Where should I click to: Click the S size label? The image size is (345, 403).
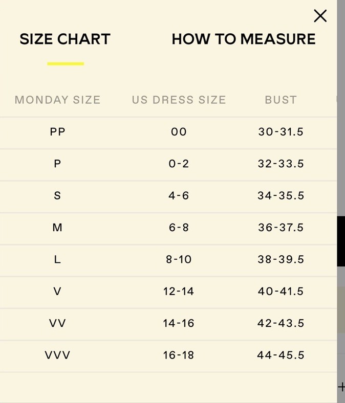point(57,195)
